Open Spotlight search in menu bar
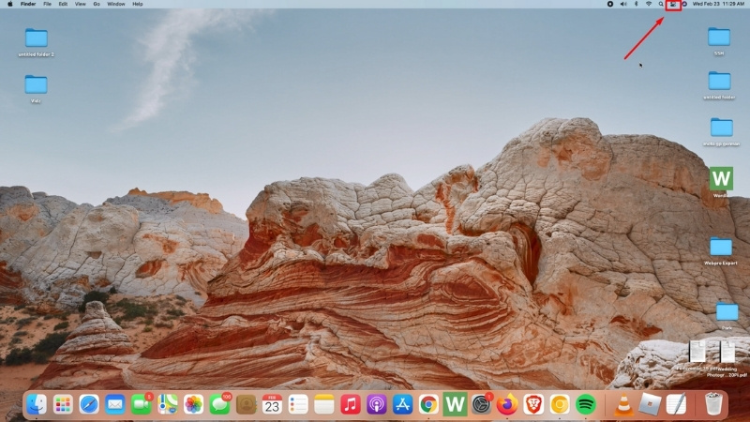 [x=661, y=4]
